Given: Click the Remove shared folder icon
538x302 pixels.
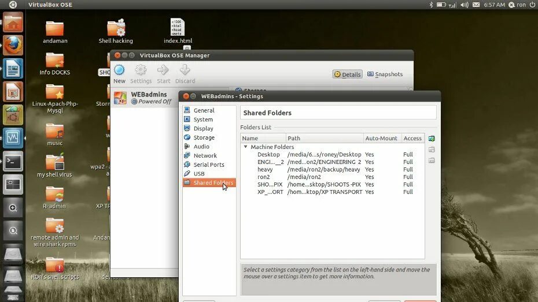Looking at the screenshot, I should 432,161.
